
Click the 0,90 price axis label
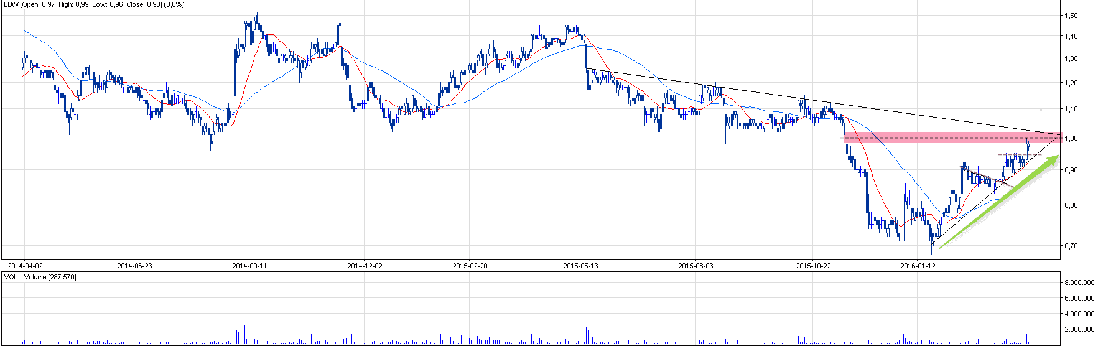(1071, 170)
